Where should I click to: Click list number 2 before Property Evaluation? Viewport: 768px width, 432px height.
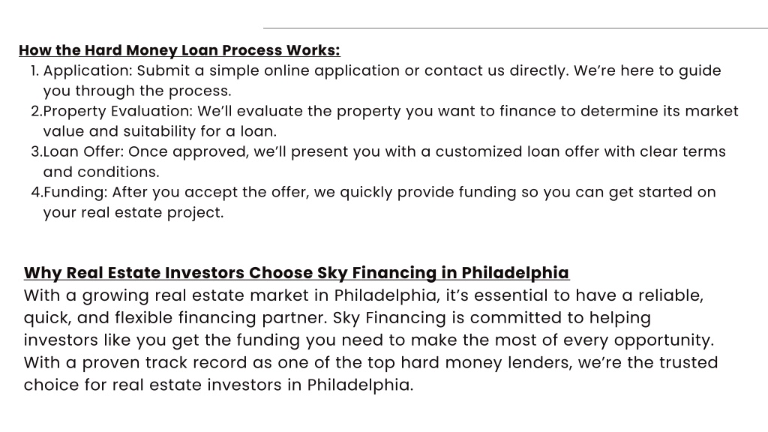(x=37, y=111)
